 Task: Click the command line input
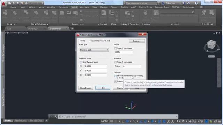[x=118, y=117]
